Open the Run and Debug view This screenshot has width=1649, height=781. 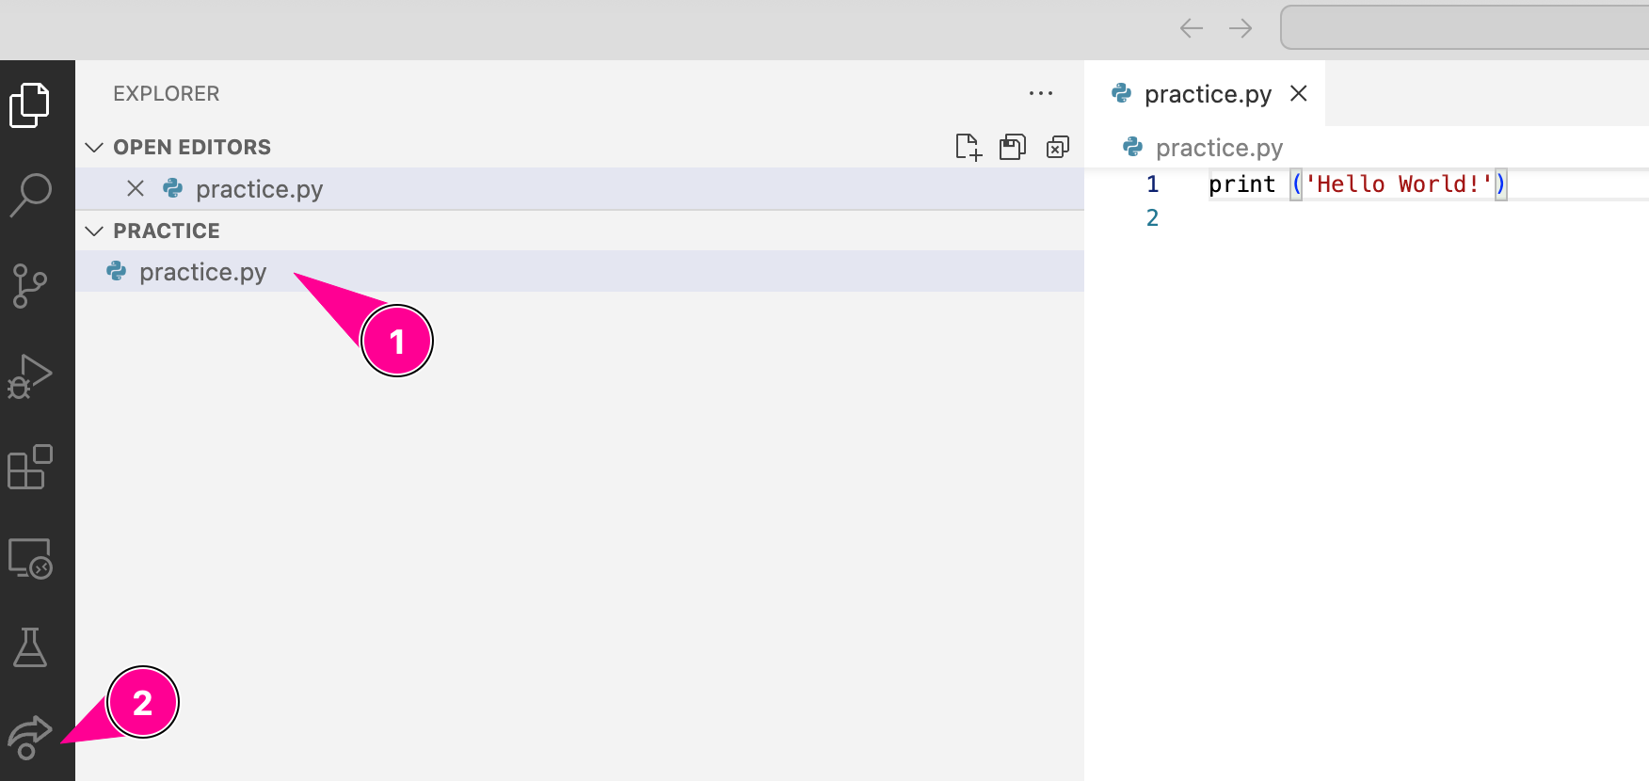point(30,376)
